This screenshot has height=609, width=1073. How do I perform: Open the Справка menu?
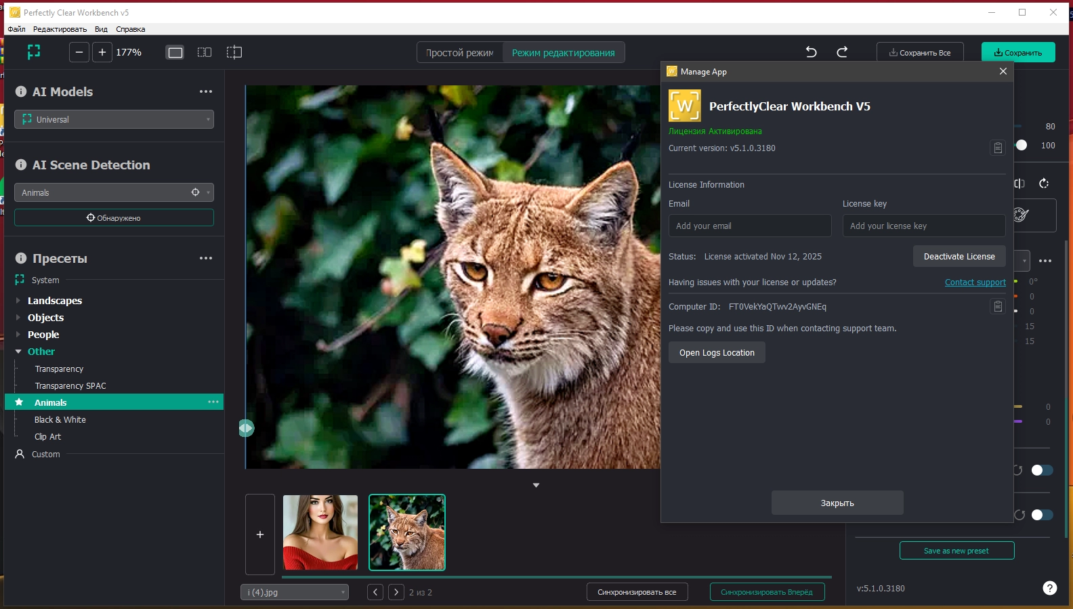coord(130,29)
